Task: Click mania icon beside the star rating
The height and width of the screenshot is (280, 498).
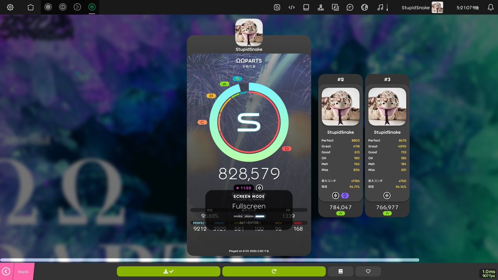Action: 259,188
